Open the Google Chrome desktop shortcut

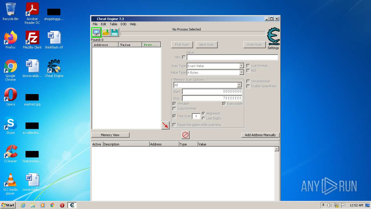tap(10, 70)
